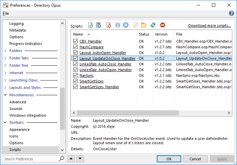Collapse the Miscellaneous category
The image size is (237, 165).
(5, 95)
